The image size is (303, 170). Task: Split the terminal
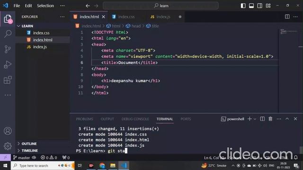click(x=262, y=119)
